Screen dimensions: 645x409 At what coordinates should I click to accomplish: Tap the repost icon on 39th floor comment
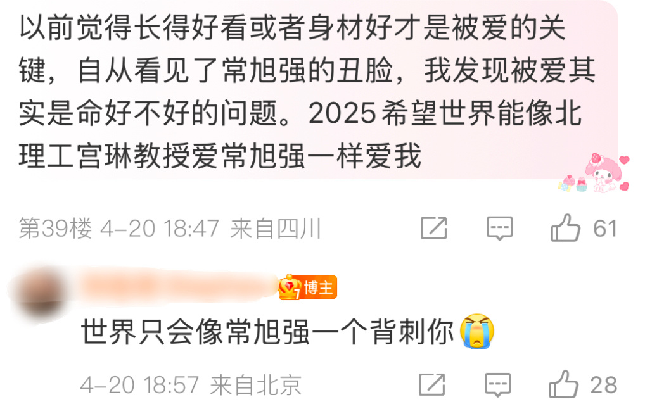click(x=433, y=228)
